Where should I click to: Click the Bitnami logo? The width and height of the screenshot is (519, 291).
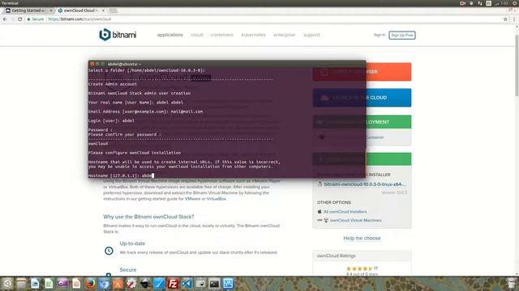tap(118, 35)
